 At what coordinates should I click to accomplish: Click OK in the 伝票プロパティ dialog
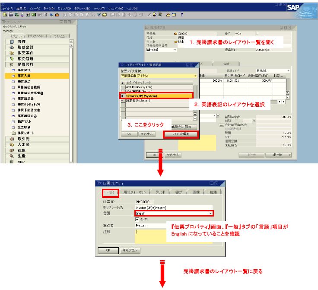coord(108,251)
